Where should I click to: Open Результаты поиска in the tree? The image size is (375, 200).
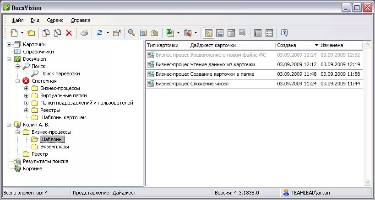click(x=45, y=161)
